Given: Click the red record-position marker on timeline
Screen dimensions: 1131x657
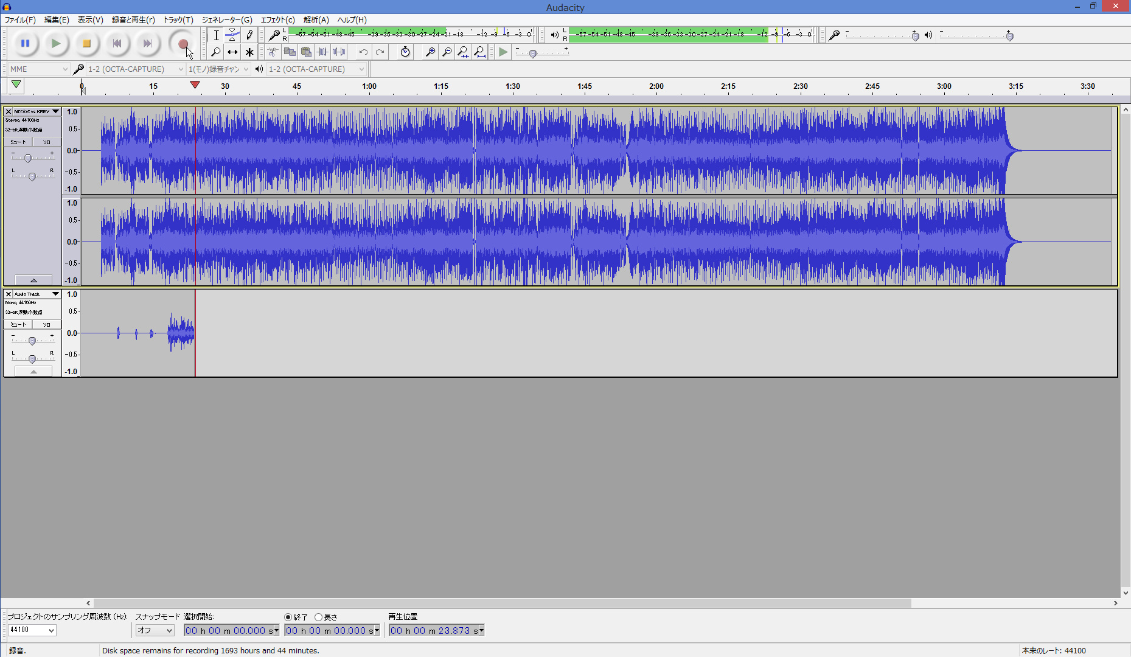Looking at the screenshot, I should [x=195, y=85].
